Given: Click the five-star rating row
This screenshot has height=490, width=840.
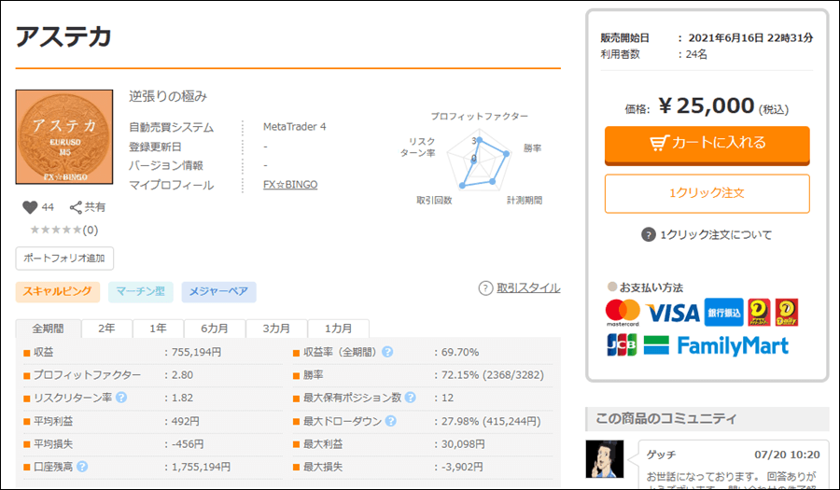Looking at the screenshot, I should (x=56, y=230).
